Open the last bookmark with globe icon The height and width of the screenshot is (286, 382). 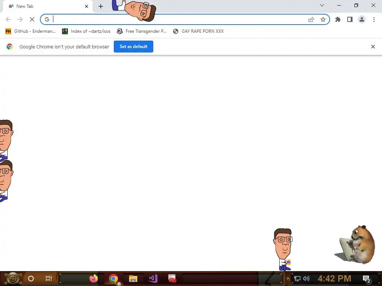pos(198,31)
